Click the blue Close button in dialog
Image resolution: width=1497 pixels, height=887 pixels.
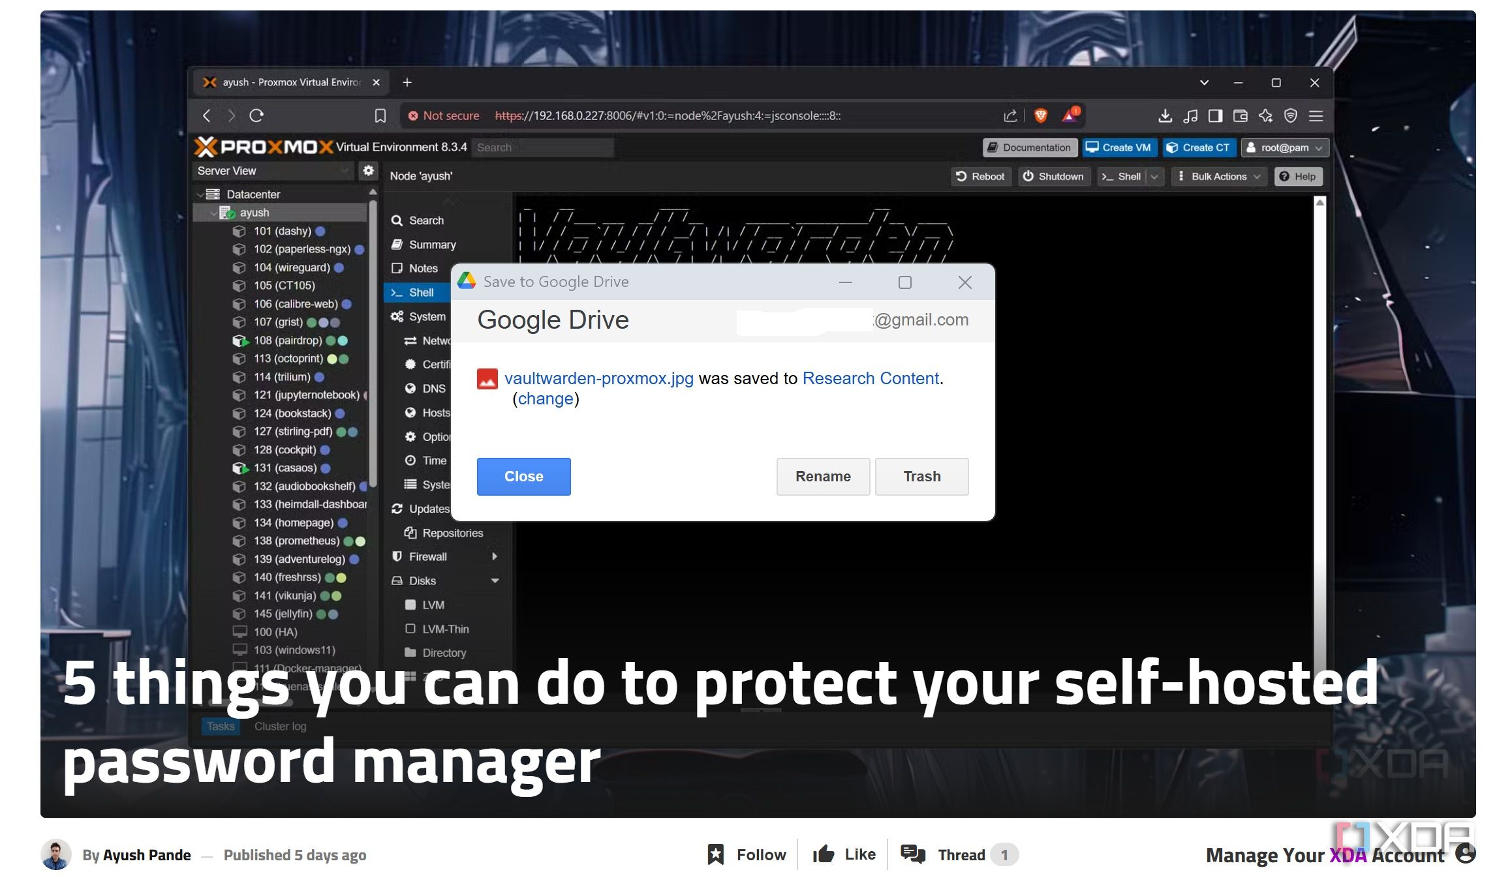click(x=524, y=477)
